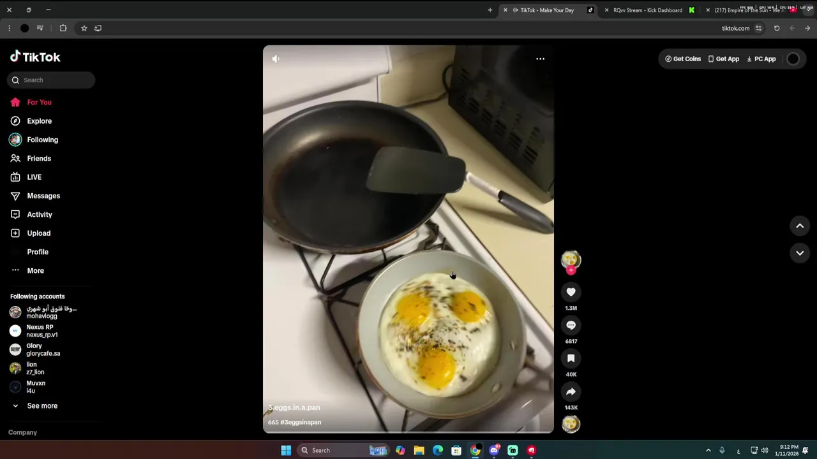The width and height of the screenshot is (817, 459).
Task: Save video with the bookmark icon
Action: [571, 358]
